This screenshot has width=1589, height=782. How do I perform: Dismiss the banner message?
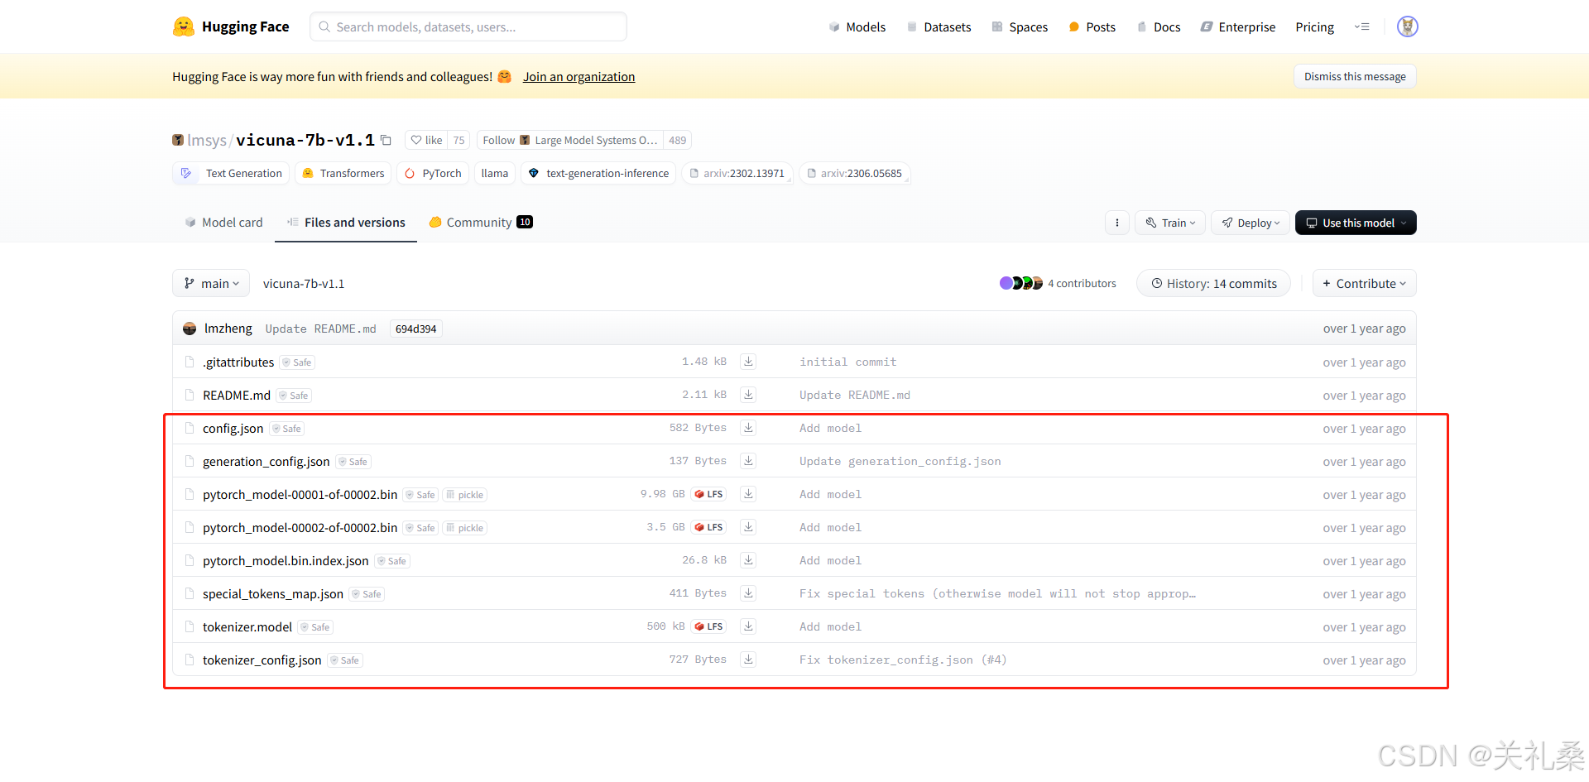(x=1355, y=76)
